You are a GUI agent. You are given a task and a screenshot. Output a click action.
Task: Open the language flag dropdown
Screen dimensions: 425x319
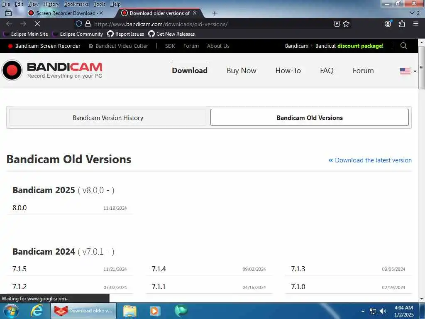coord(408,71)
